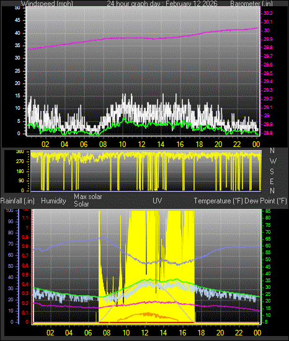Select the red '0.9' rainfall axis value

[x=25, y=237]
